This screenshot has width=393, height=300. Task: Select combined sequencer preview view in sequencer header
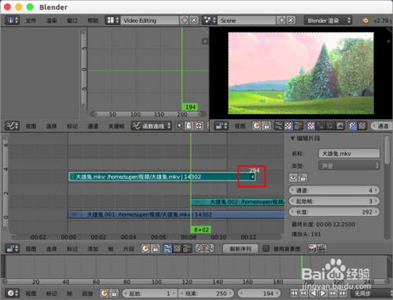pyautogui.click(x=187, y=248)
